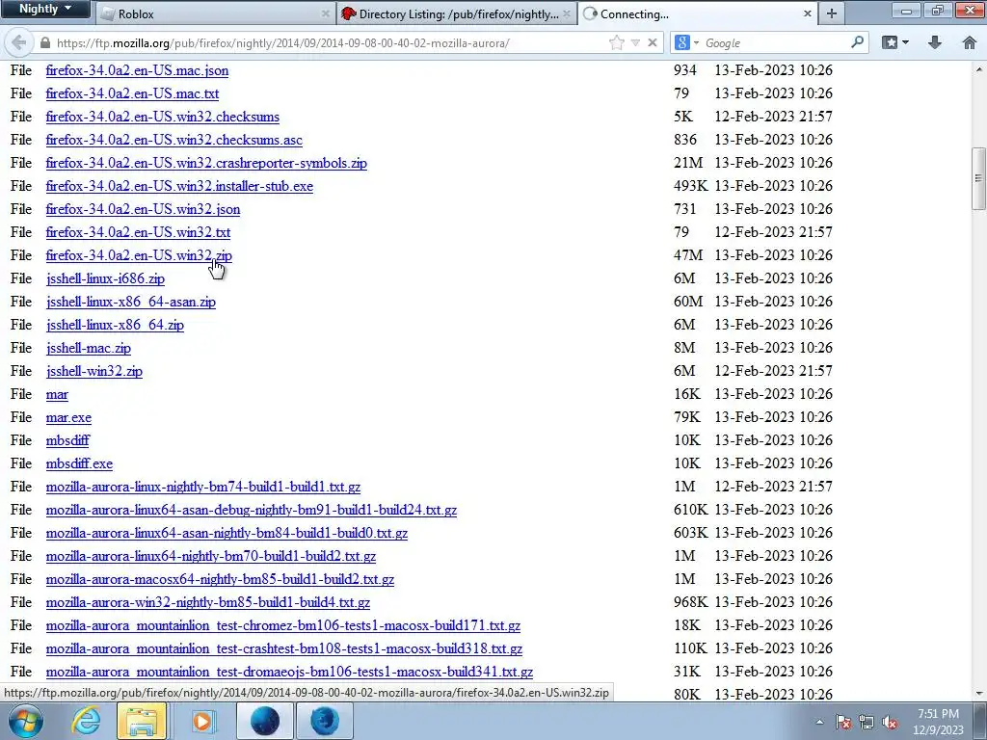The image size is (987, 740).
Task: Open Windows Explorer folder taskbar icon
Action: pos(143,721)
